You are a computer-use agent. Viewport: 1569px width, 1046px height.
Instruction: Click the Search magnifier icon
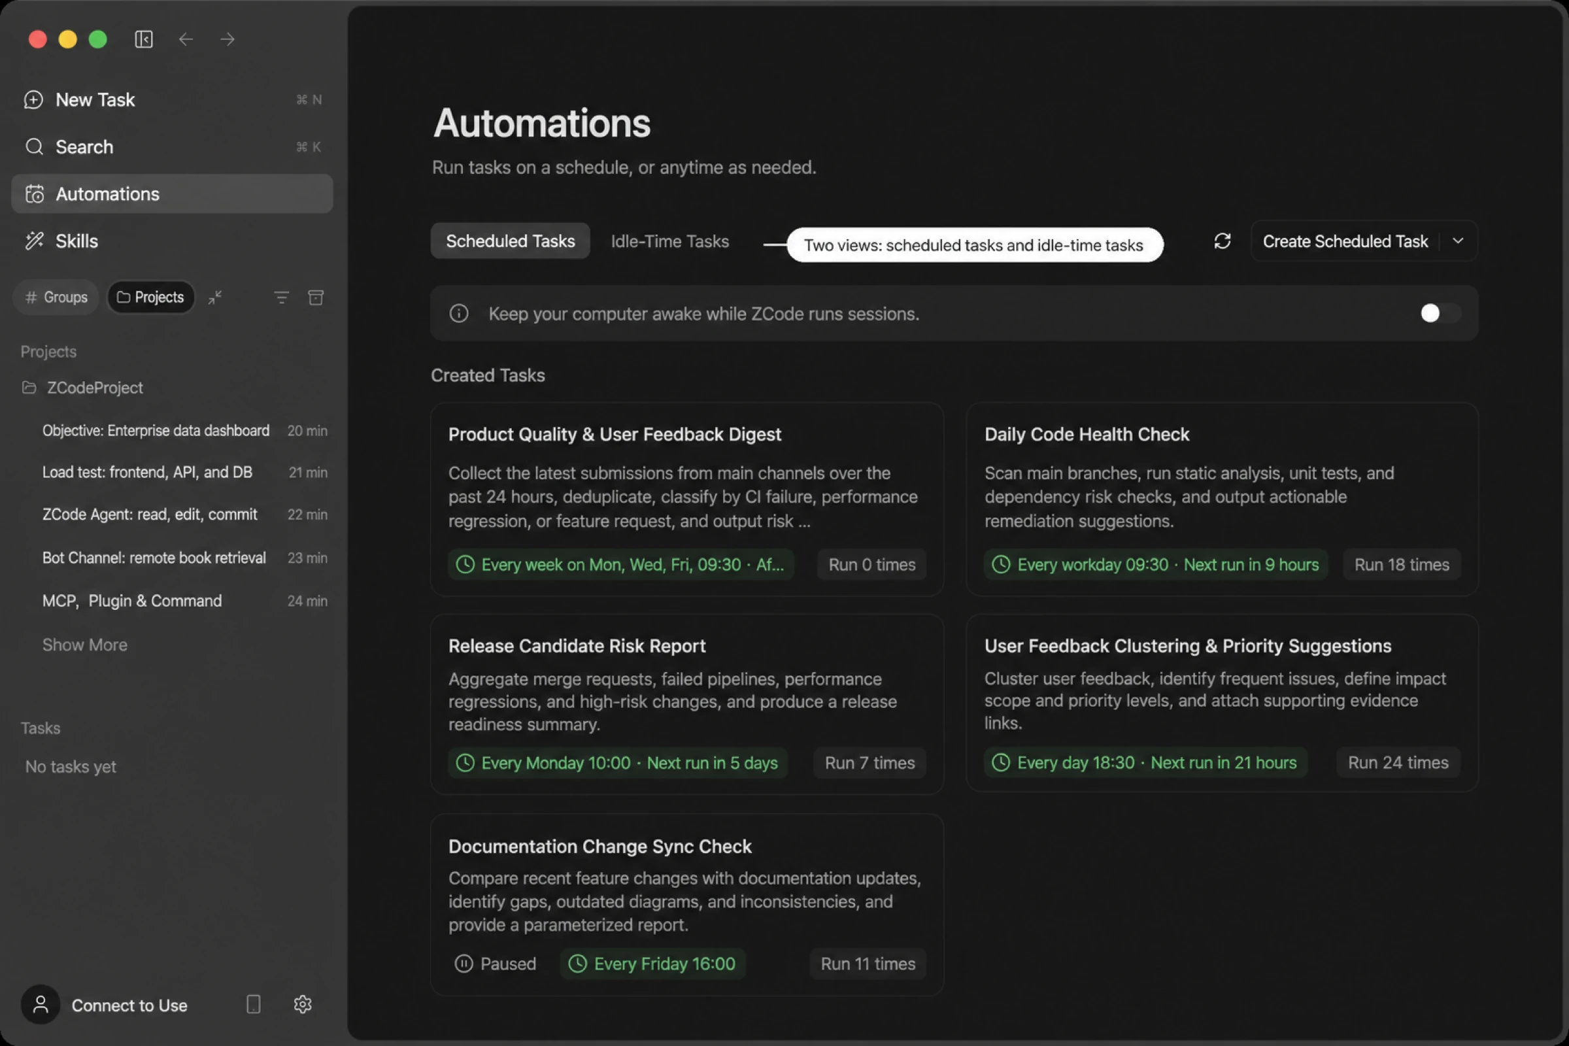click(x=34, y=146)
